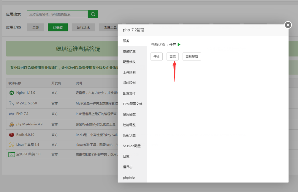The height and width of the screenshot is (192, 298).
Task: View the 慢日志 tab
Action: click(132, 167)
